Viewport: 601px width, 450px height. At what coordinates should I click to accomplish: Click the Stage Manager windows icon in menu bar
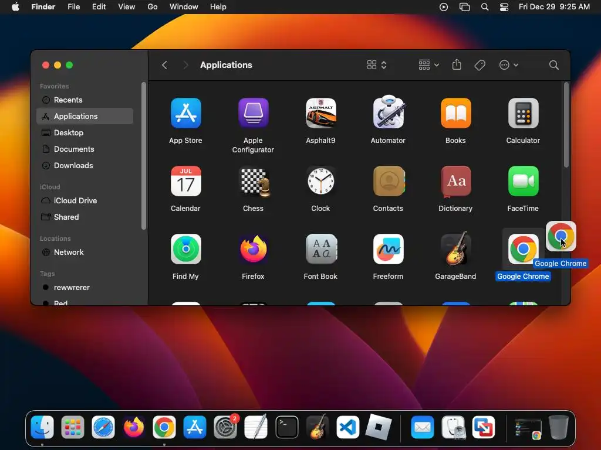(465, 7)
